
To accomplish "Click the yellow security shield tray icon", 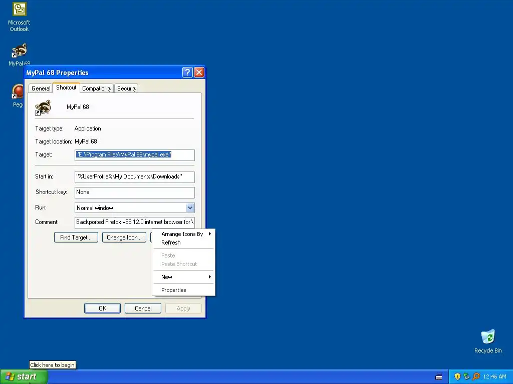I will click(x=457, y=376).
